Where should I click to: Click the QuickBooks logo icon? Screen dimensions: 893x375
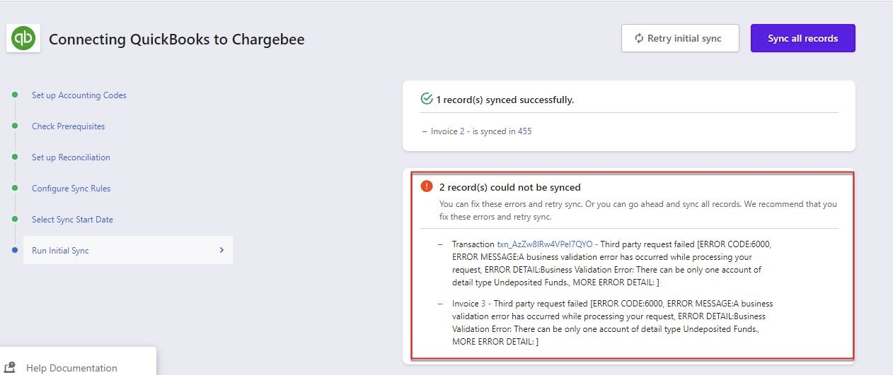23,38
